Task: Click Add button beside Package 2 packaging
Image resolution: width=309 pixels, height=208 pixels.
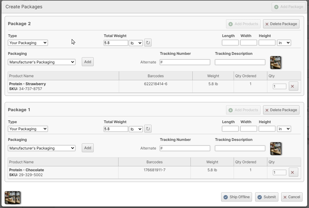Action: [x=88, y=62]
